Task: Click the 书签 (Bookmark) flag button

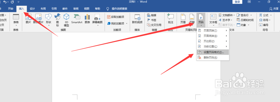Action: coord(151,20)
